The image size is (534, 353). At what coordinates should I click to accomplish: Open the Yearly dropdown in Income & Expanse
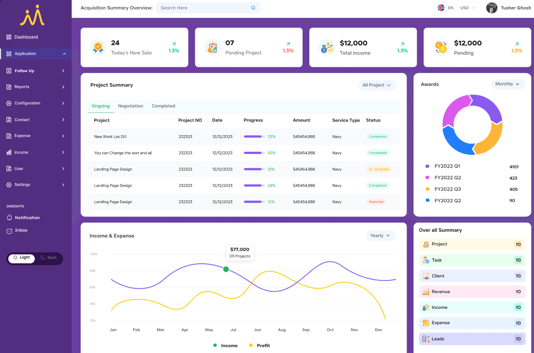click(381, 235)
